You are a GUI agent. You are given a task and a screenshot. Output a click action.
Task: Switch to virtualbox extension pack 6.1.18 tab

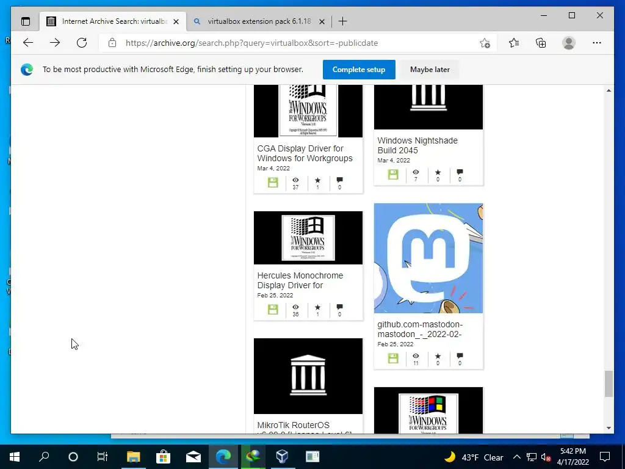259,21
